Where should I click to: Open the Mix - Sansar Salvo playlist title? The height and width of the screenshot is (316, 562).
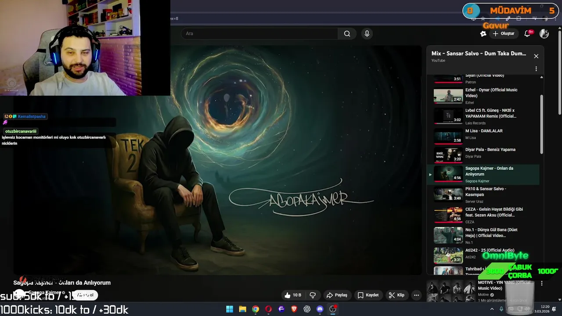point(479,54)
